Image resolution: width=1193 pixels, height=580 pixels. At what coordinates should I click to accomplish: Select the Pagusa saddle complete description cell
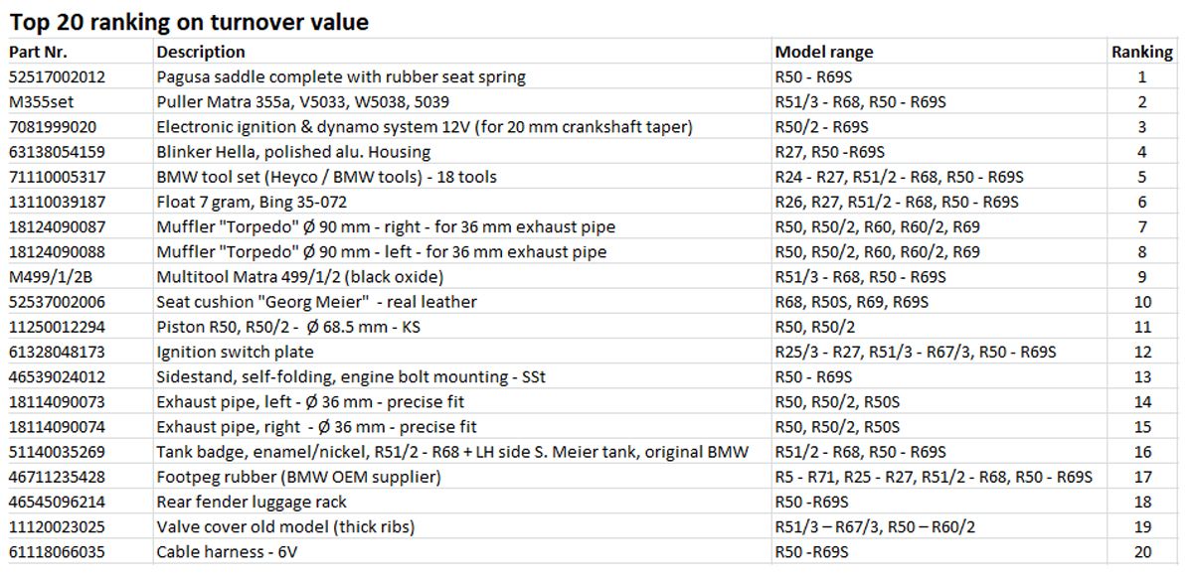[462, 76]
